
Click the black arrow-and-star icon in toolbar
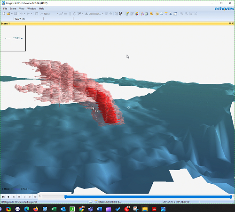click(x=121, y=14)
